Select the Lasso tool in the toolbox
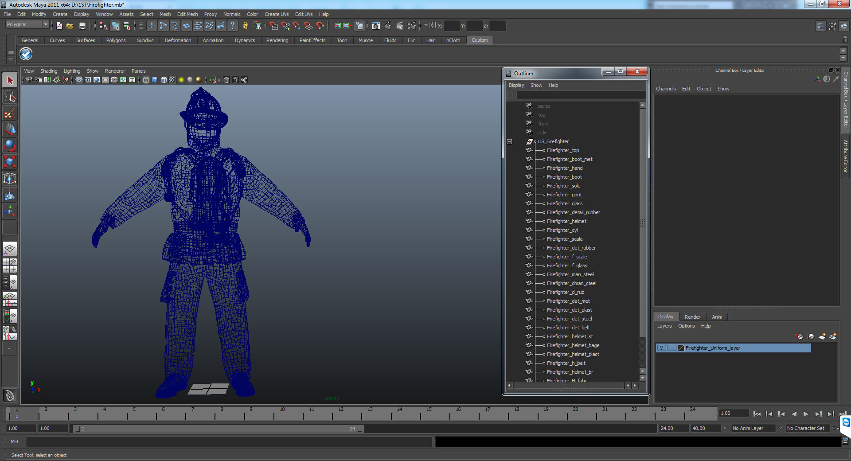The height and width of the screenshot is (461, 851). (10, 97)
